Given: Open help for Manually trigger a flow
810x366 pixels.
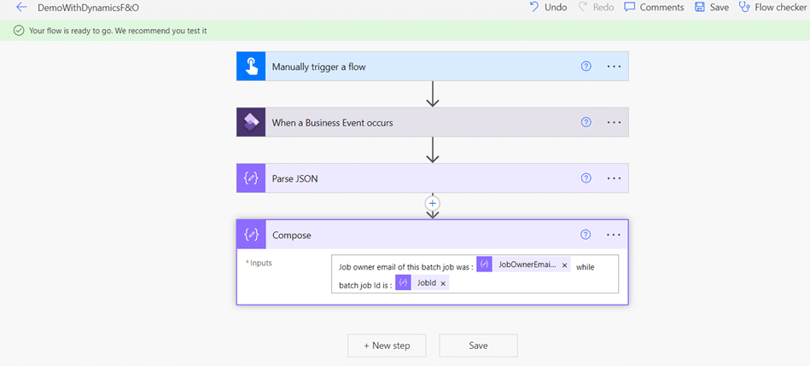Looking at the screenshot, I should [586, 67].
